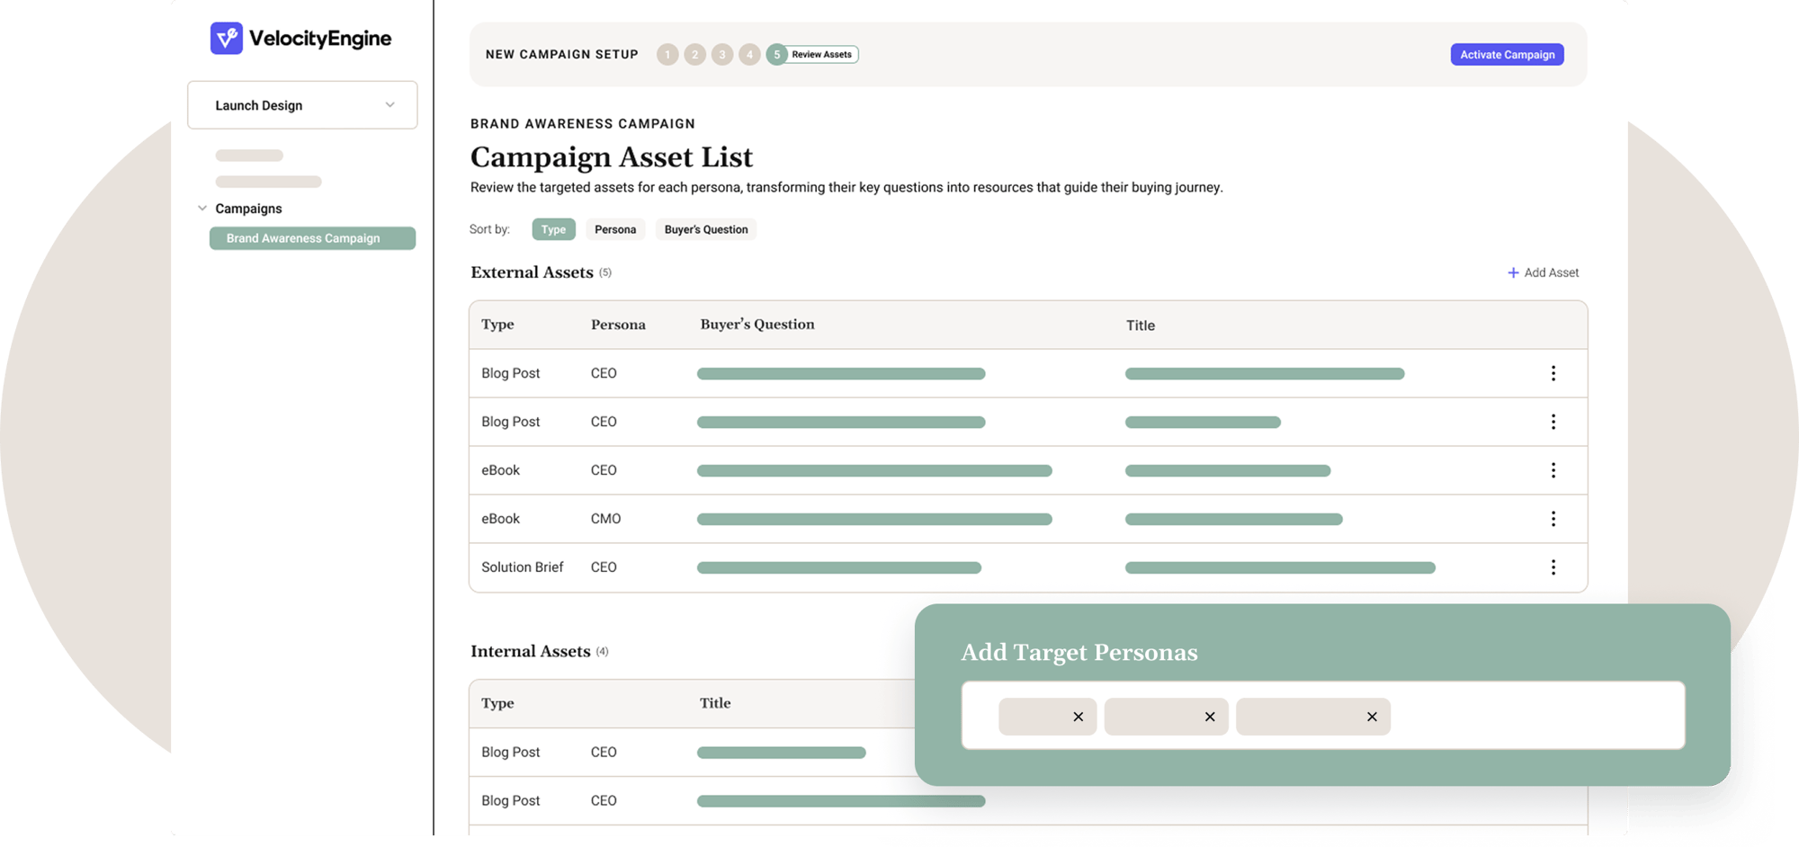Toggle sorting by Buyer's Question
The height and width of the screenshot is (847, 1799).
705,229
